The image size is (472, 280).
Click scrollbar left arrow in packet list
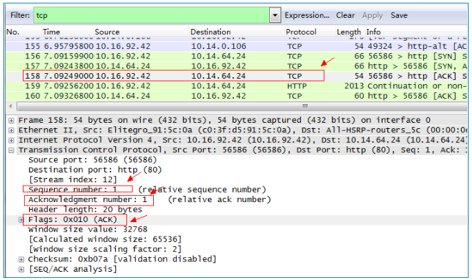11,106
